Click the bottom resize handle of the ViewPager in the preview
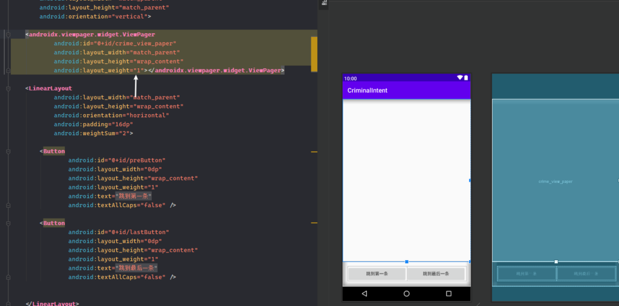This screenshot has width=619, height=306. (407, 262)
